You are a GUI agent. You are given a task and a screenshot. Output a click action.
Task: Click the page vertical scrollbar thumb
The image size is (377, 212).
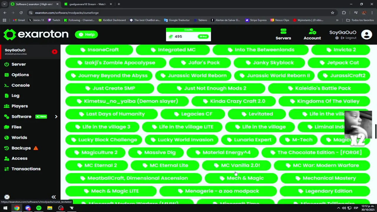tap(376, 131)
